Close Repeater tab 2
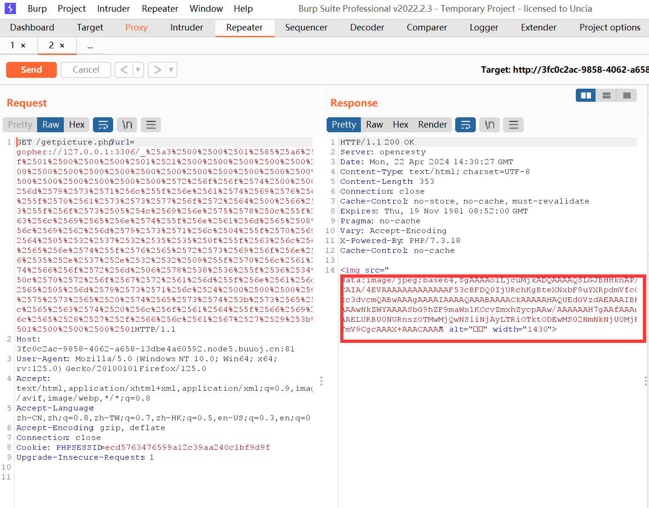The image size is (649, 508). pyautogui.click(x=62, y=45)
